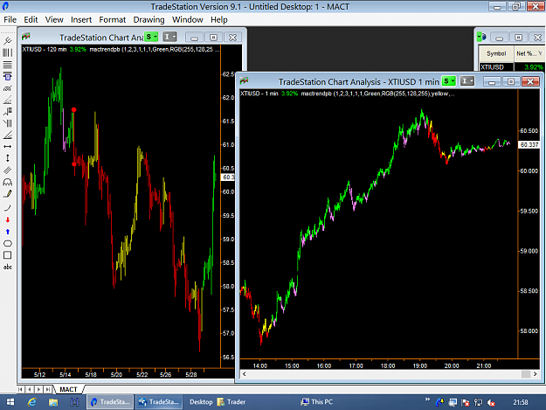Open the Format menu
The width and height of the screenshot is (546, 410).
tap(112, 19)
